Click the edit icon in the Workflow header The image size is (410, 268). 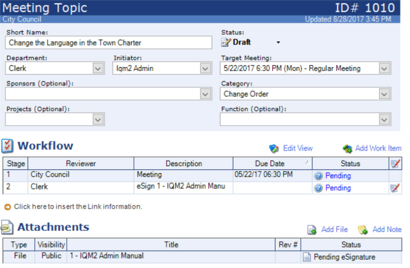[x=395, y=164]
